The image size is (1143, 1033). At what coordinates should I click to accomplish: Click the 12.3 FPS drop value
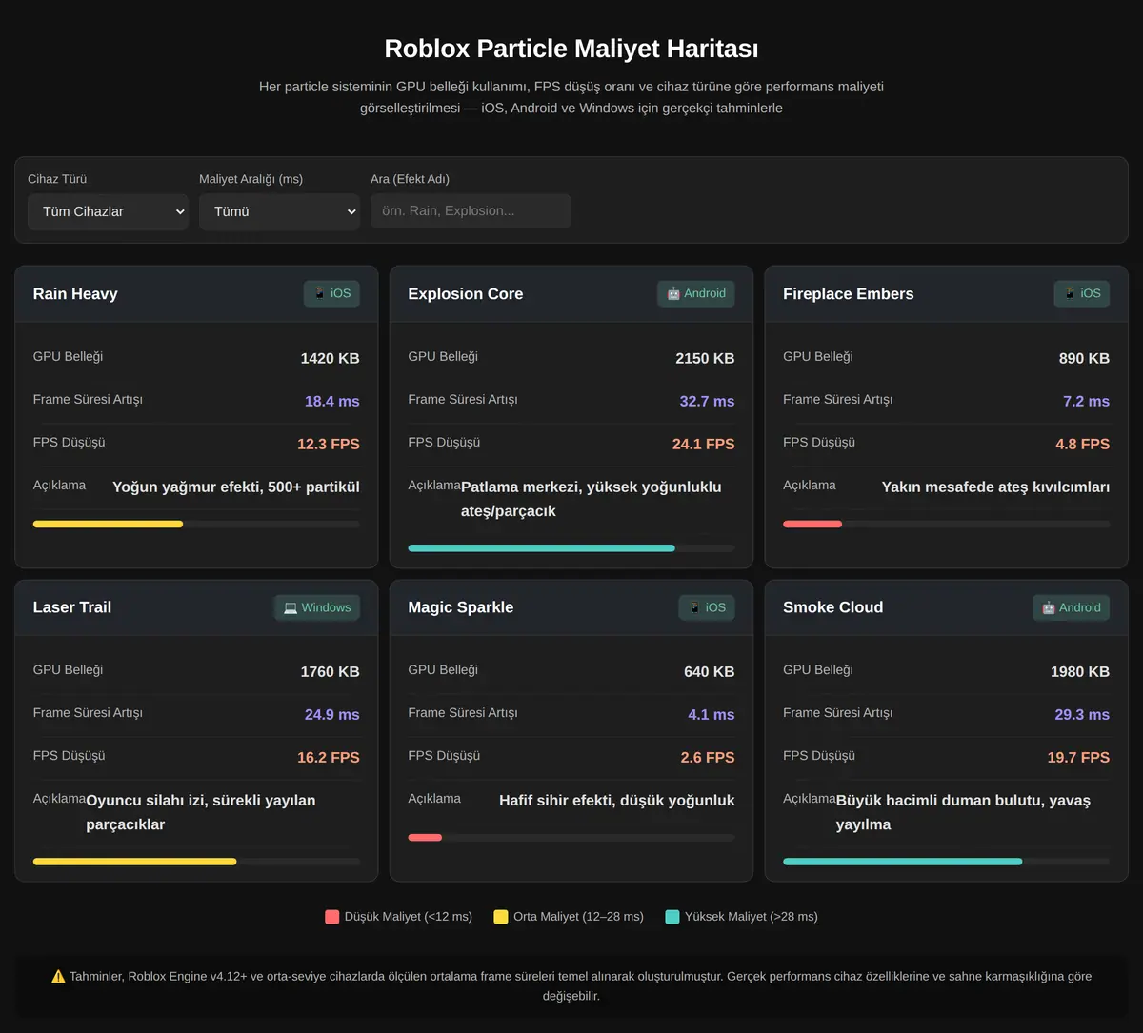(329, 444)
